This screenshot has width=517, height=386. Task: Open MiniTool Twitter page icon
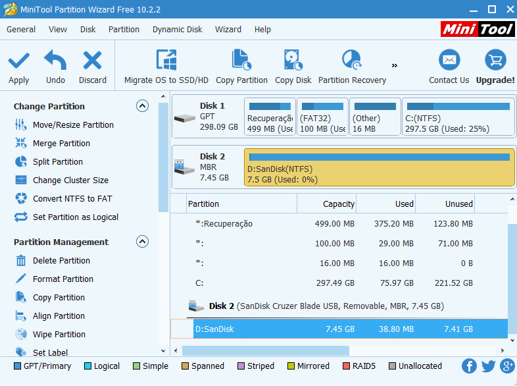(x=488, y=366)
